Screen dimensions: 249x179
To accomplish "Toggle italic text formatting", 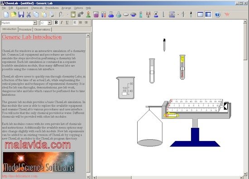I will point(62,23).
